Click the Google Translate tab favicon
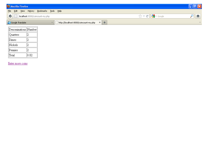This screenshot has width=207, height=143. 9,23
